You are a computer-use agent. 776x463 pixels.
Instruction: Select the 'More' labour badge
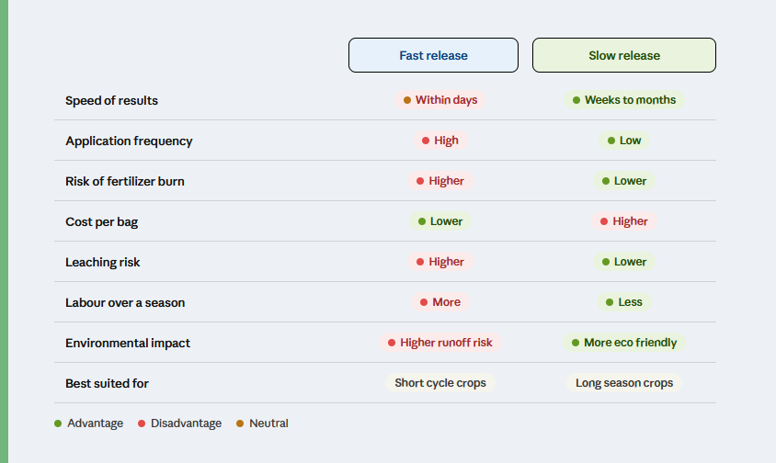click(x=439, y=302)
